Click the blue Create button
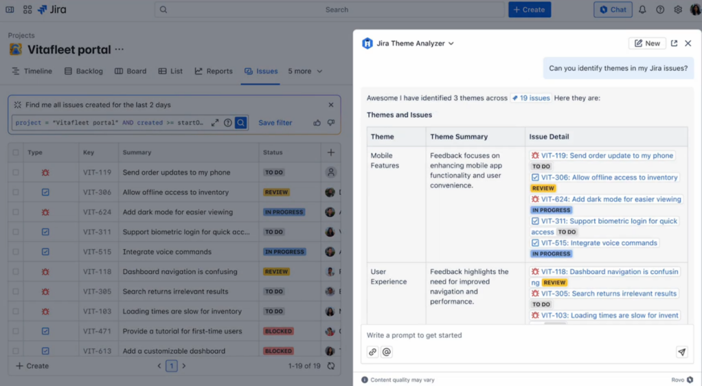Viewport: 702px width, 386px height. click(x=530, y=10)
